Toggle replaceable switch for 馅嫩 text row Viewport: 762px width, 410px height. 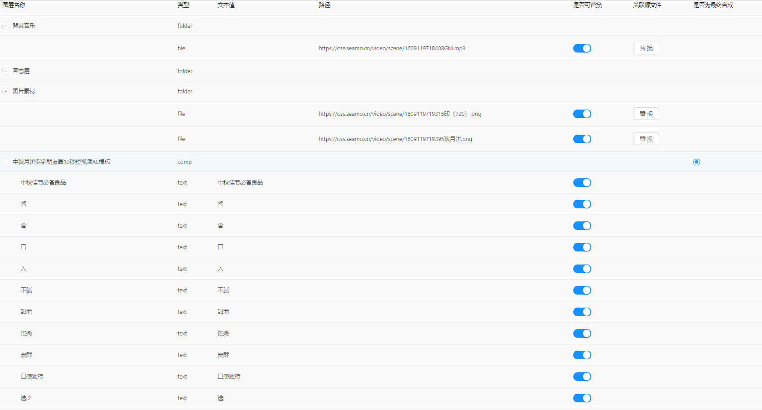click(582, 334)
